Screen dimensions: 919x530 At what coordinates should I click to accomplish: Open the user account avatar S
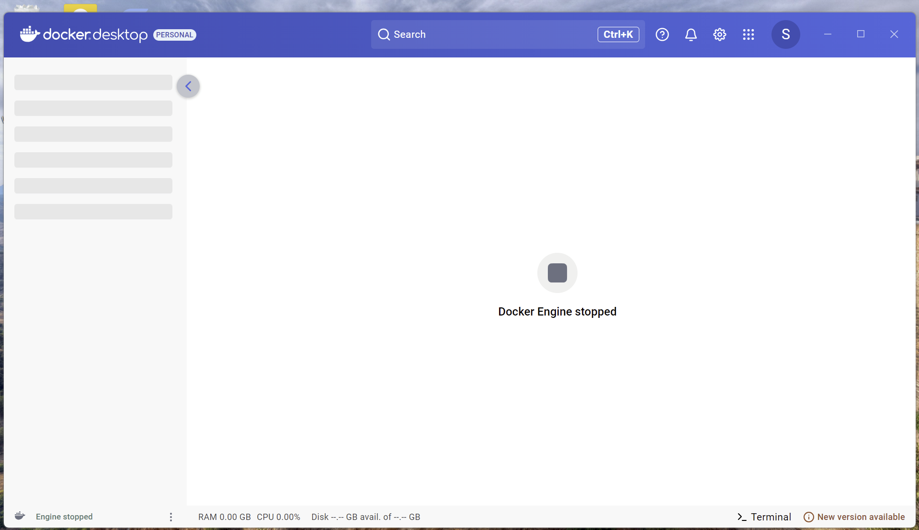[785, 34]
